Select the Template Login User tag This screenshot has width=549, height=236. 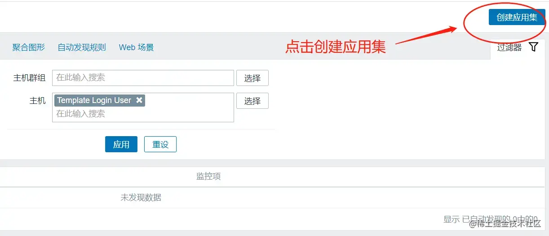click(x=94, y=100)
